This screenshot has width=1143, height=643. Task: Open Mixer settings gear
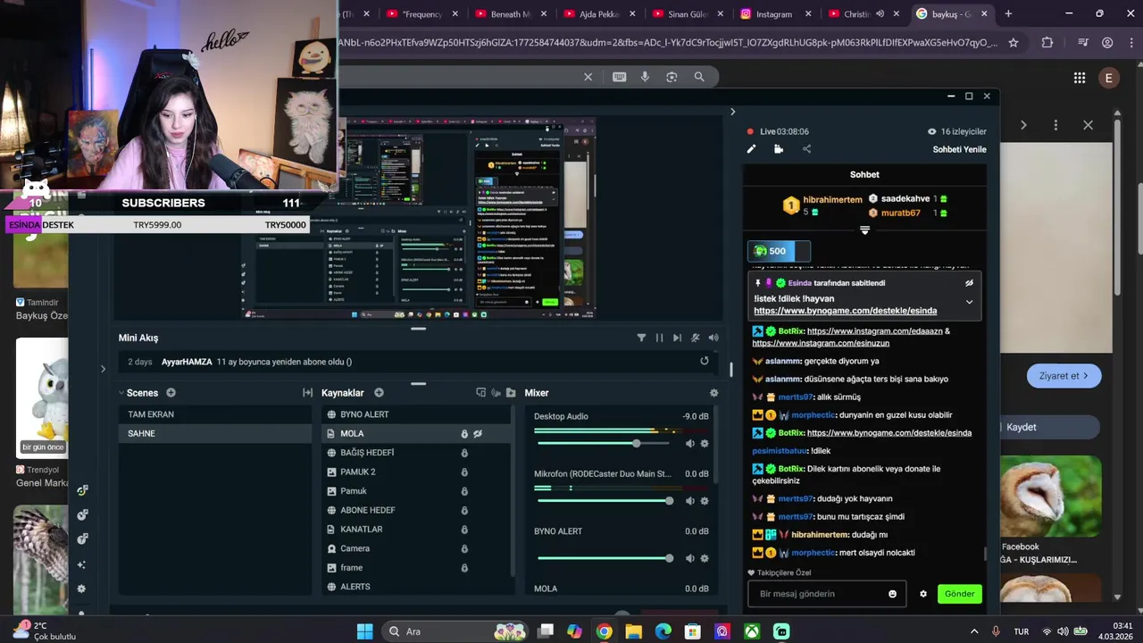coord(713,393)
